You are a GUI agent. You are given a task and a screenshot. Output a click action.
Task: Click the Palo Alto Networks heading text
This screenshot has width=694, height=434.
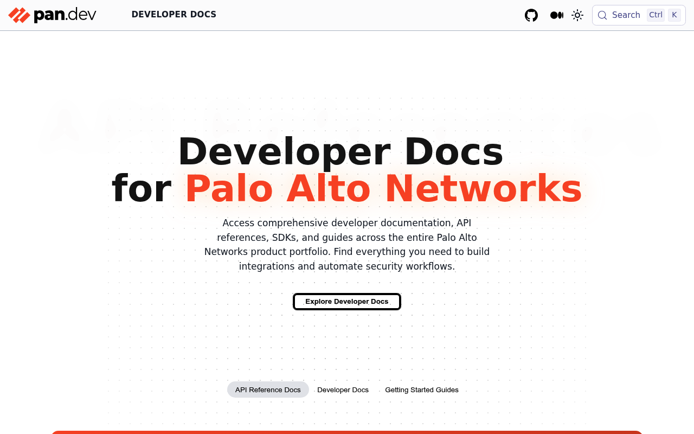(384, 189)
